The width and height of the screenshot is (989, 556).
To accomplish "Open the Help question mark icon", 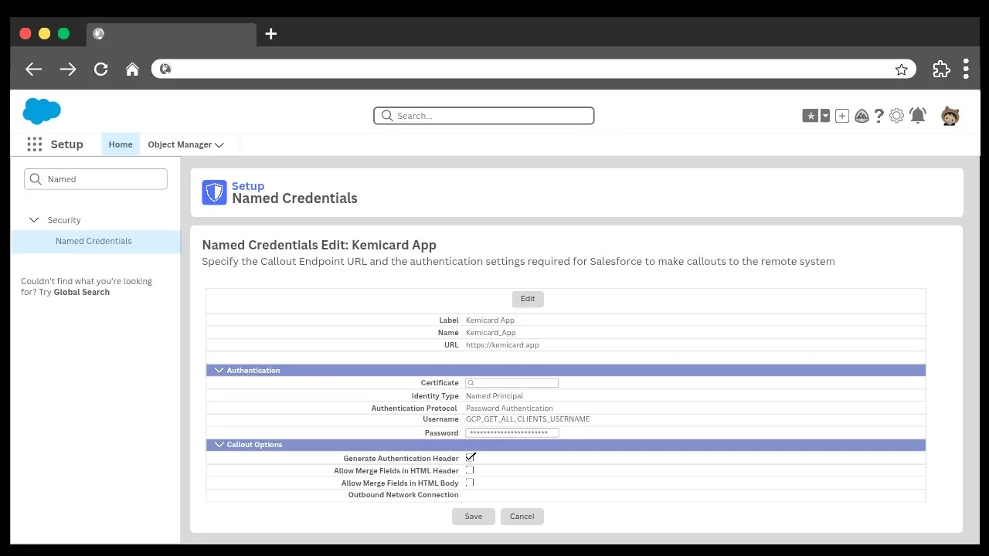I will [x=879, y=116].
